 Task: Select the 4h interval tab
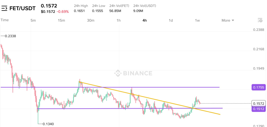coord(144,20)
